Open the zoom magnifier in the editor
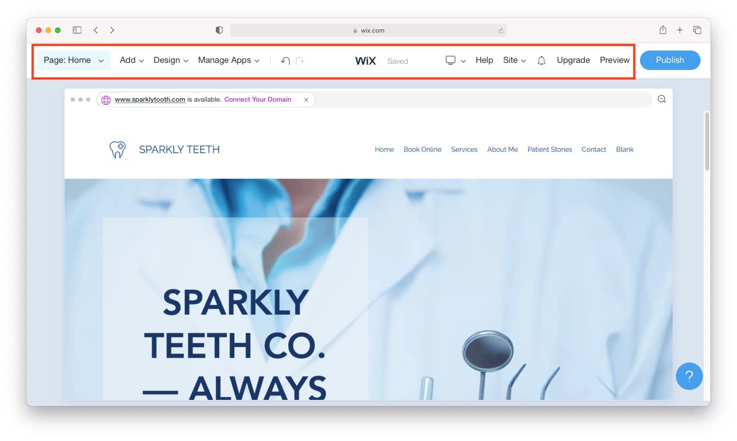The height and width of the screenshot is (441, 737). tap(662, 99)
